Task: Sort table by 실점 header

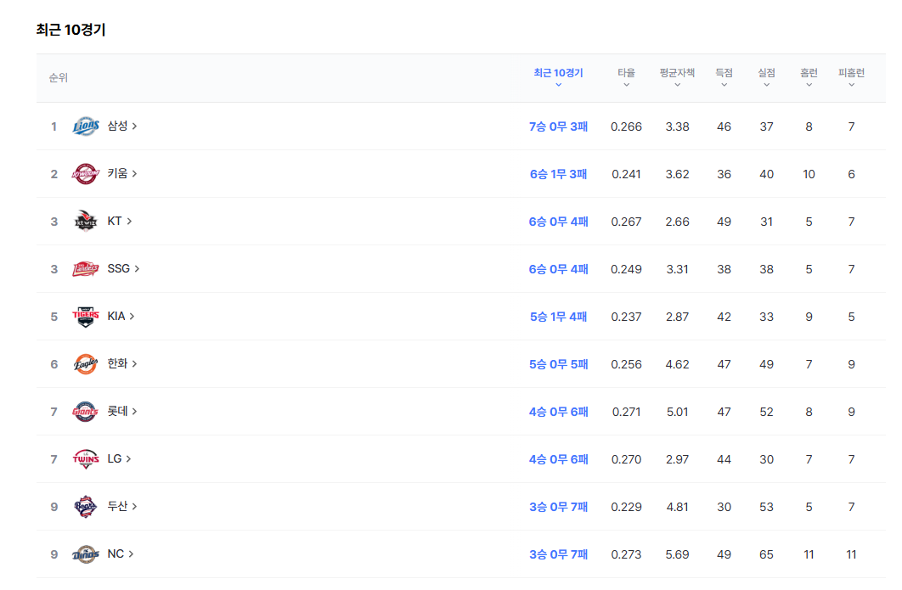Action: pyautogui.click(x=766, y=77)
